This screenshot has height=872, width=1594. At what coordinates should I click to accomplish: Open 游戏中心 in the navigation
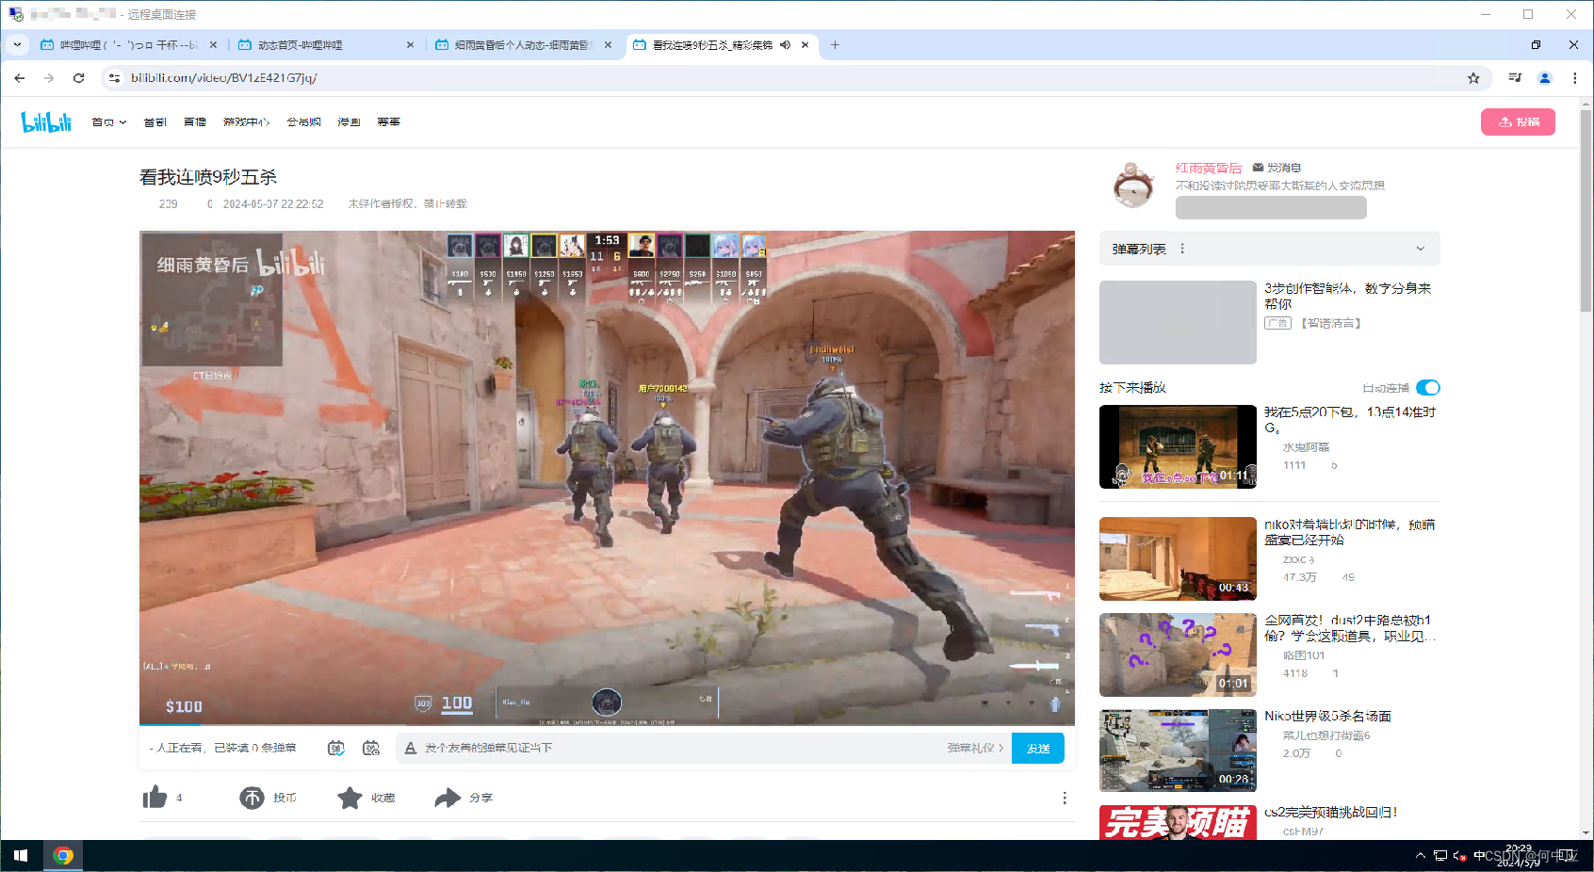click(247, 122)
